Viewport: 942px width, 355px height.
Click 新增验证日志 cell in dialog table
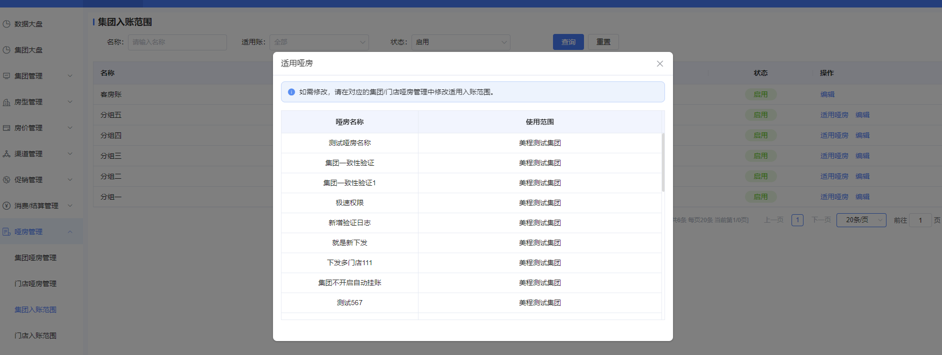click(x=349, y=223)
